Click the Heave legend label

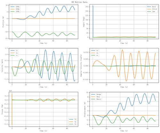coord(99,99)
